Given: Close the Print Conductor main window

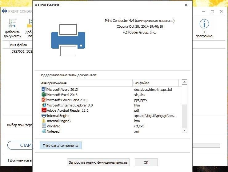Looking at the screenshot, I should click(221, 11).
